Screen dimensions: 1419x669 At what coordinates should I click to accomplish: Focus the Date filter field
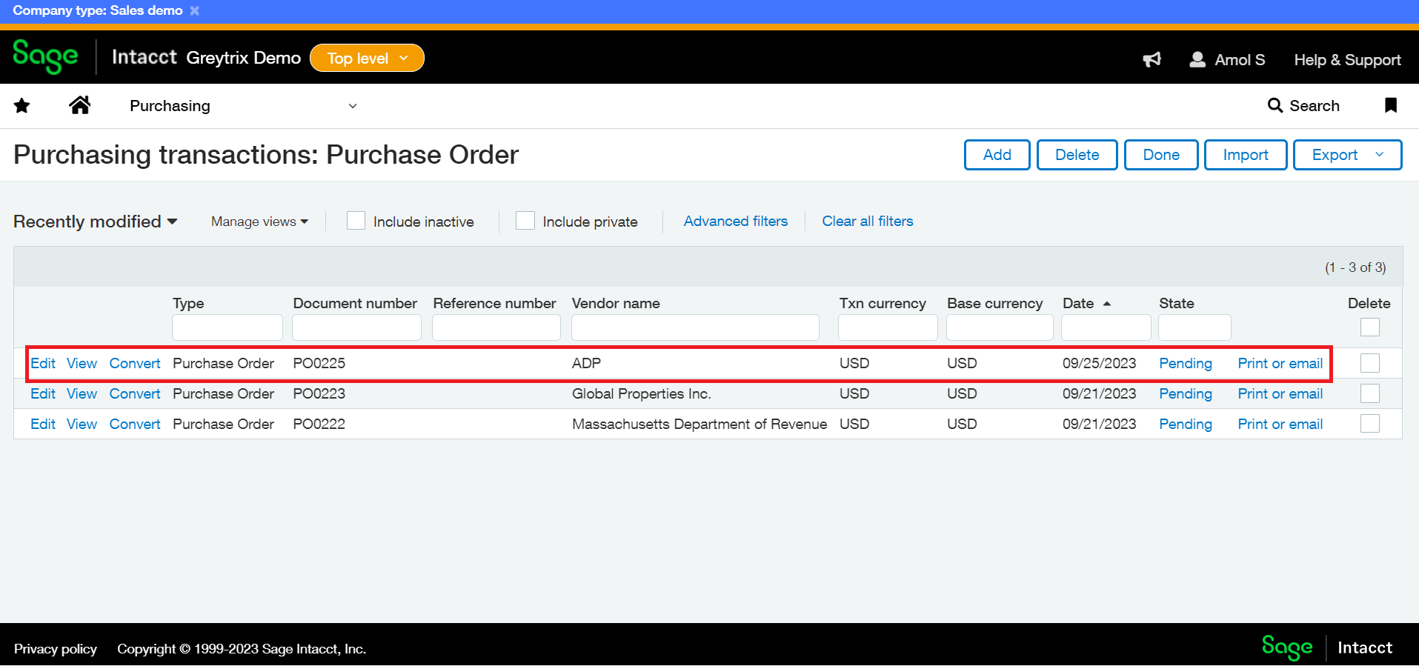1106,327
